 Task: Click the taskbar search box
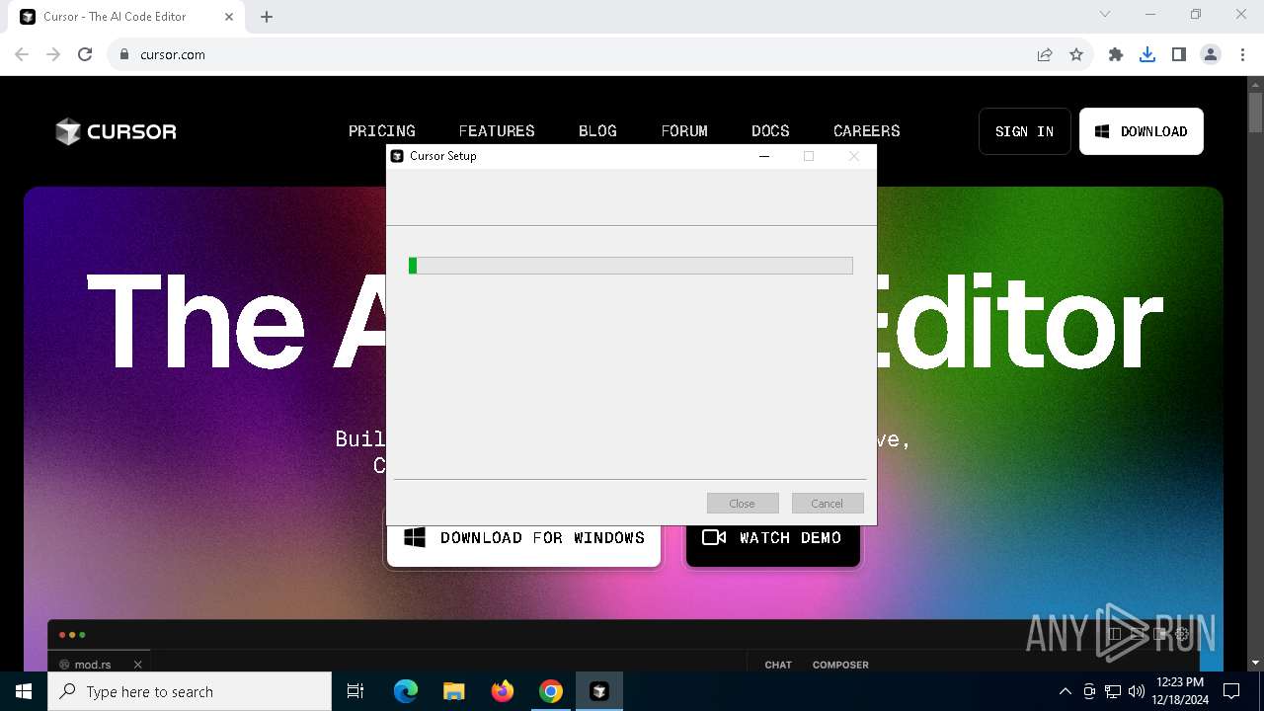[190, 691]
